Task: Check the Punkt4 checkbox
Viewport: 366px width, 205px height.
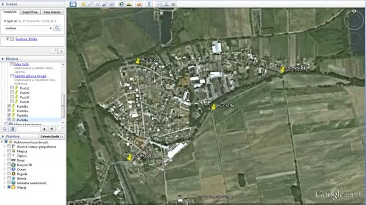Action: (x=12, y=101)
